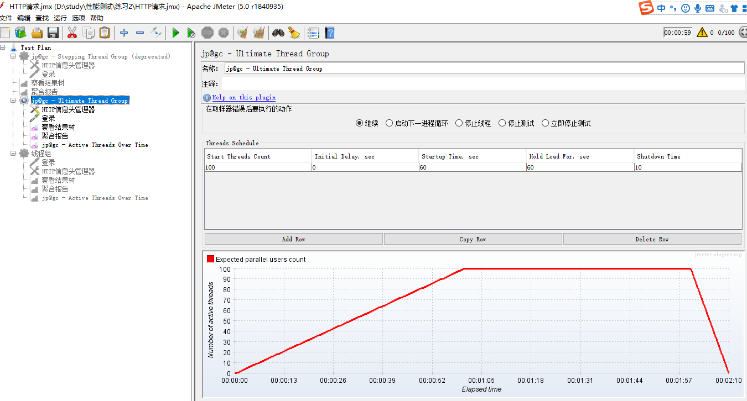
Task: Click the Shutdown X toolbar icon
Action: click(224, 33)
